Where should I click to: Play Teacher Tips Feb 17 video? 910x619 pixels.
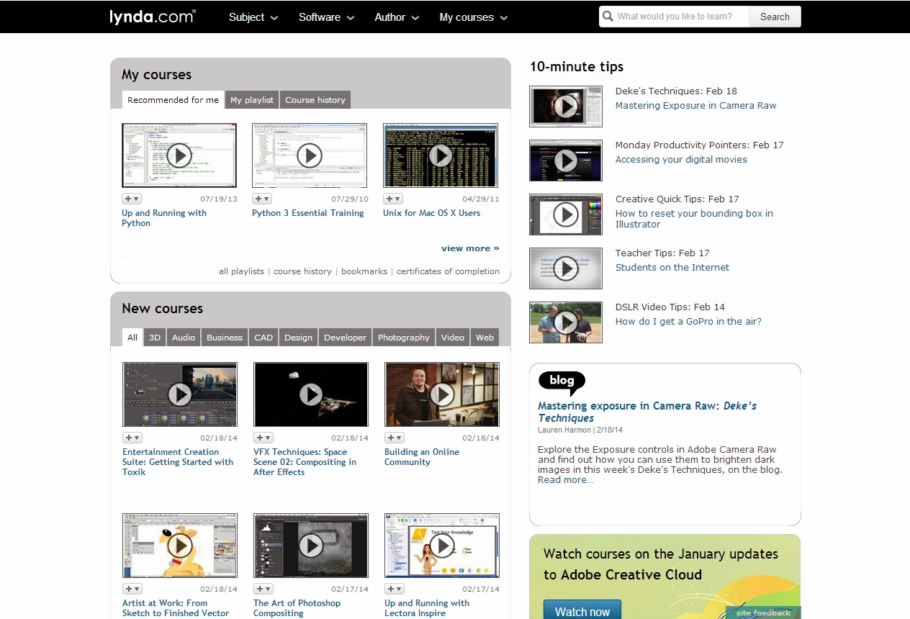pos(566,268)
